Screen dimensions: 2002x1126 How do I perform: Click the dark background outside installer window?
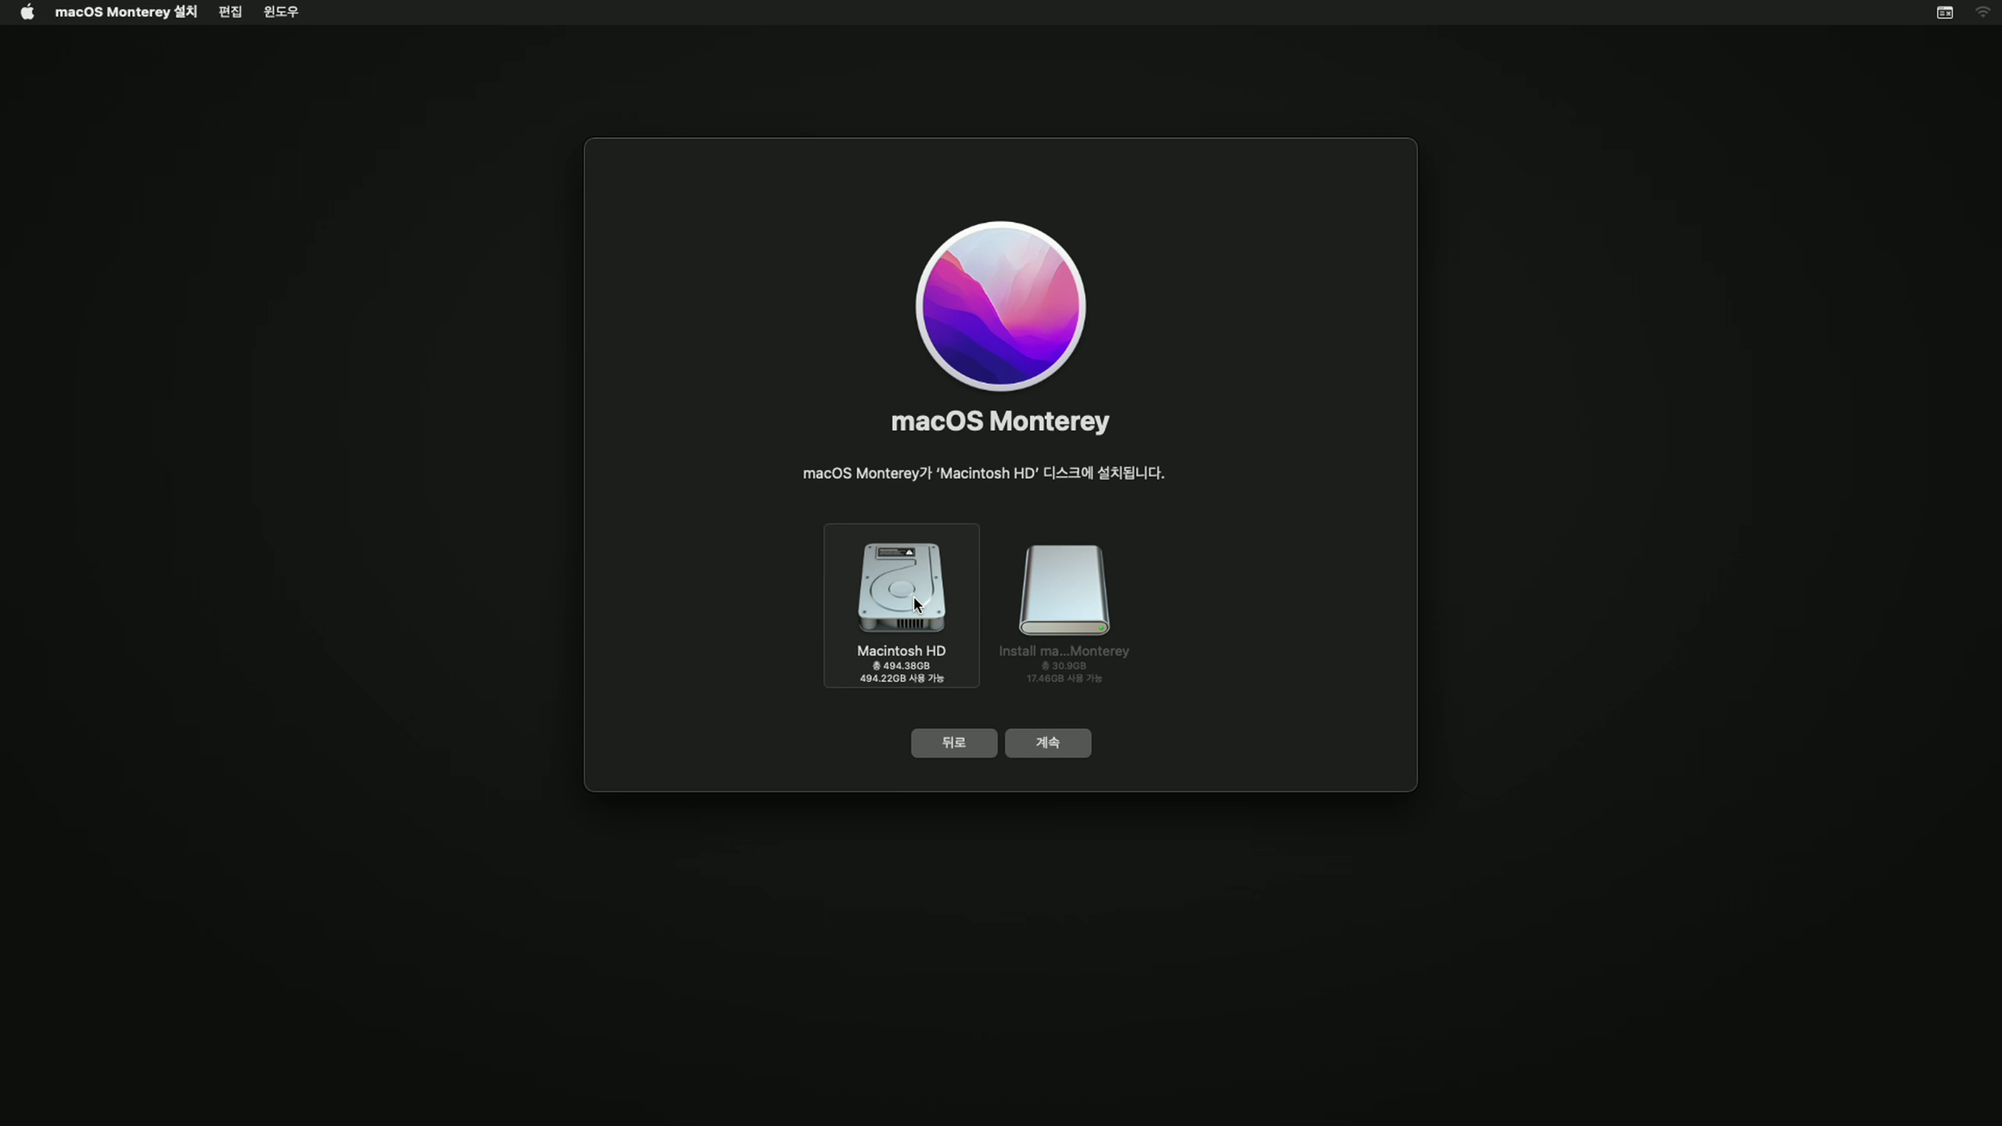point(313,938)
